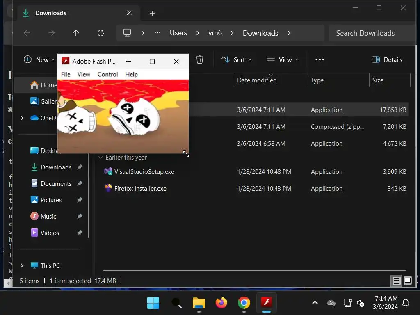This screenshot has width=420, height=315.
Task: Expand chevron after Users breadcrumb
Action: point(198,33)
